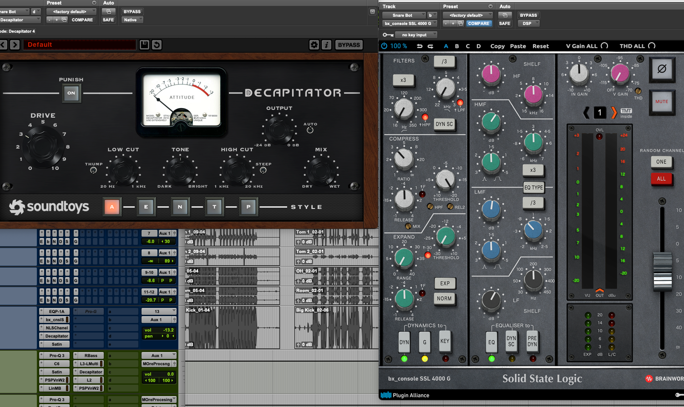Screen dimensions: 684x407
Task: Toggle the EXP expander mode button
Action: (x=445, y=283)
